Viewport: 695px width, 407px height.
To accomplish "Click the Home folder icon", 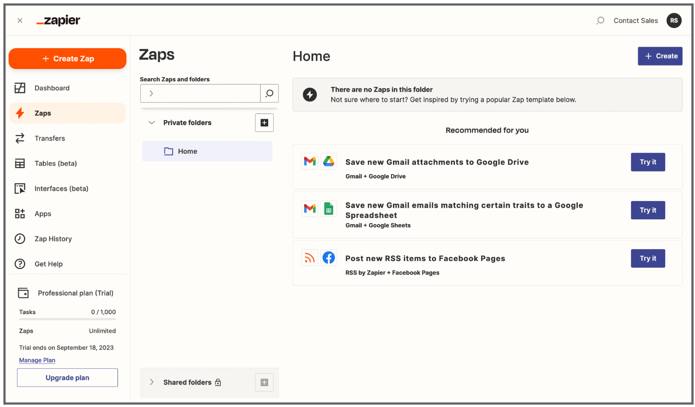I will [x=169, y=151].
